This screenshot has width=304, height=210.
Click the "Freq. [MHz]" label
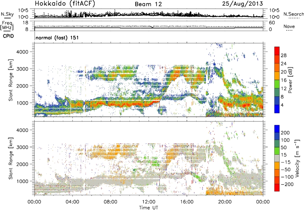tap(7, 26)
